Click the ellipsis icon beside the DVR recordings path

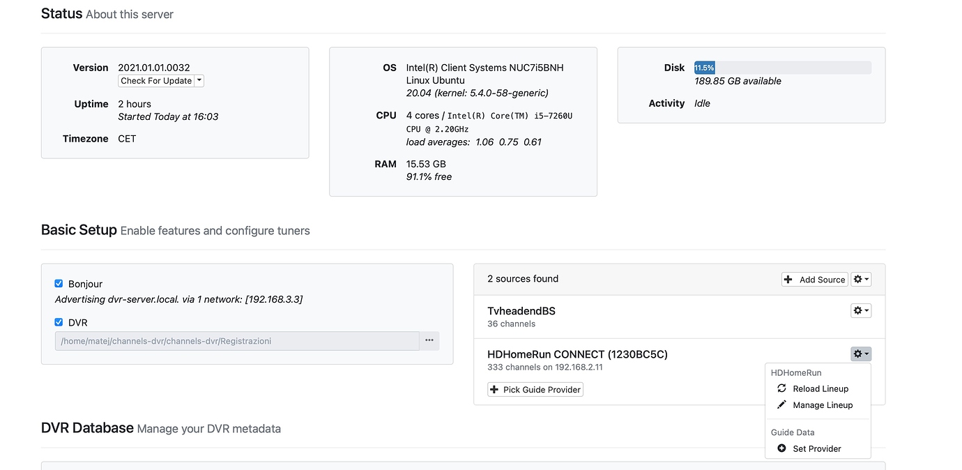click(x=429, y=340)
